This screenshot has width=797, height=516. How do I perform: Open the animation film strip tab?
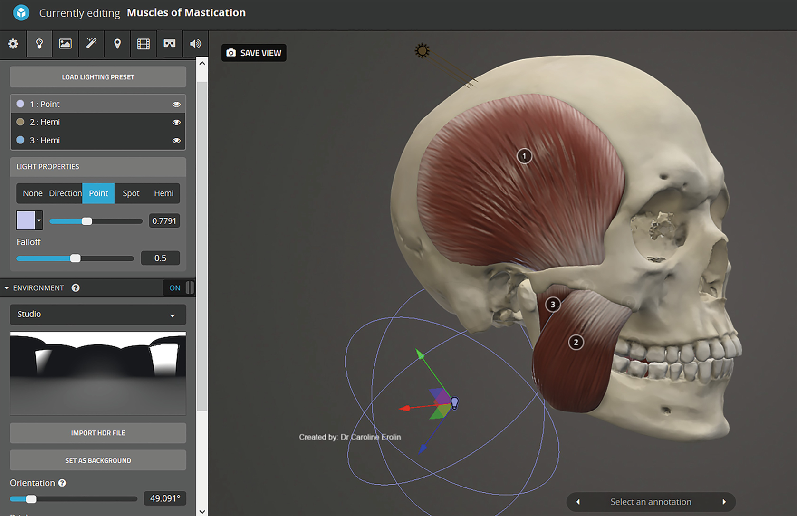click(143, 44)
